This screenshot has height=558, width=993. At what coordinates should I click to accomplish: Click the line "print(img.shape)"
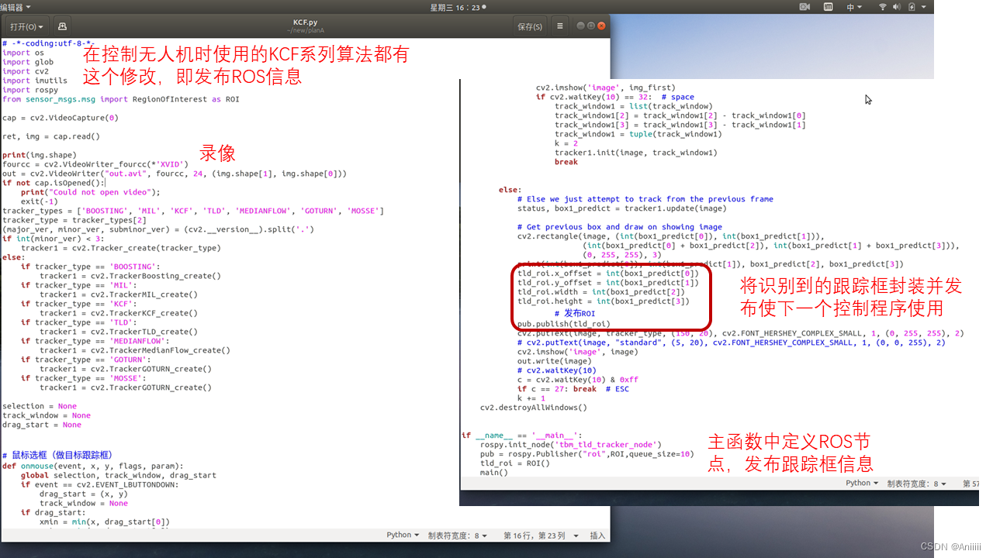pos(40,155)
